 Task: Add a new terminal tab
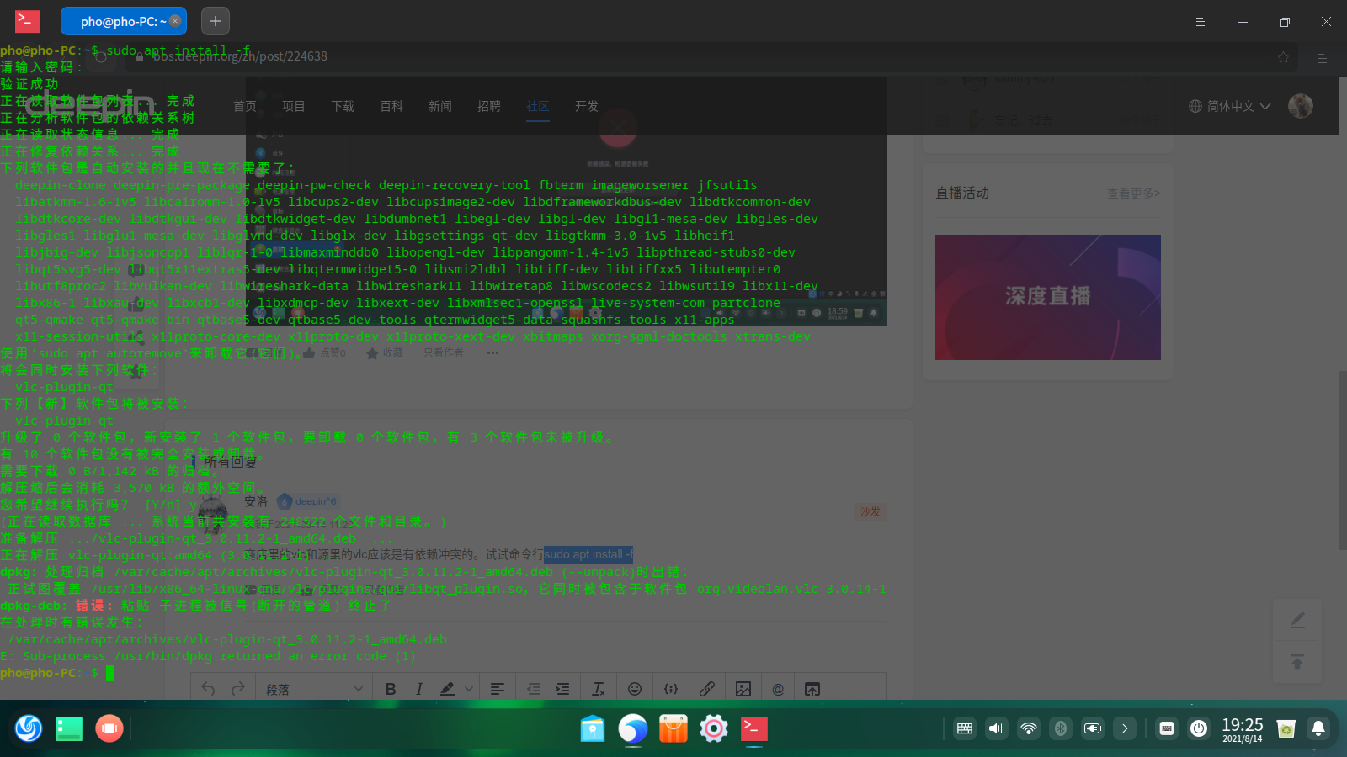216,21
